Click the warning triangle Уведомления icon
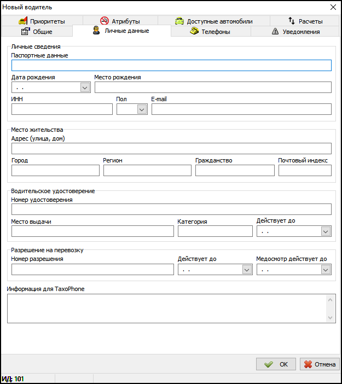The height and width of the screenshot is (384, 342). click(x=275, y=32)
